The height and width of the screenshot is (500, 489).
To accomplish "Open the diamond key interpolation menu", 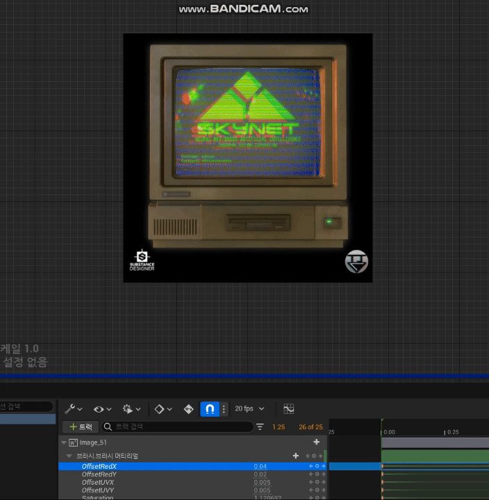I will 163,409.
